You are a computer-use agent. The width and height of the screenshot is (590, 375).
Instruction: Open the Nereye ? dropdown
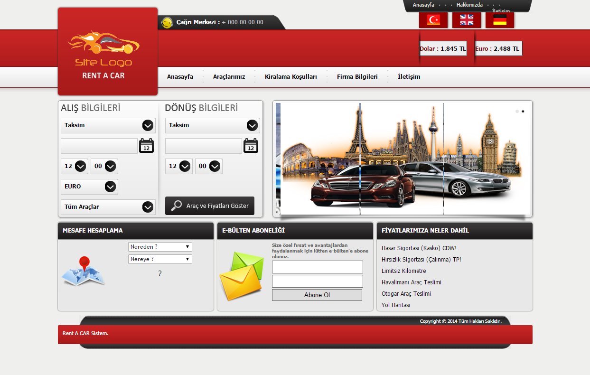(x=160, y=259)
